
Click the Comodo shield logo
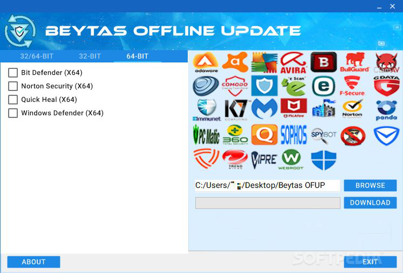click(235, 86)
